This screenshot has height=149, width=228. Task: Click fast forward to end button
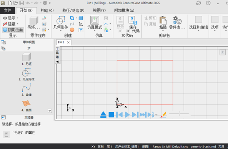point(143,115)
